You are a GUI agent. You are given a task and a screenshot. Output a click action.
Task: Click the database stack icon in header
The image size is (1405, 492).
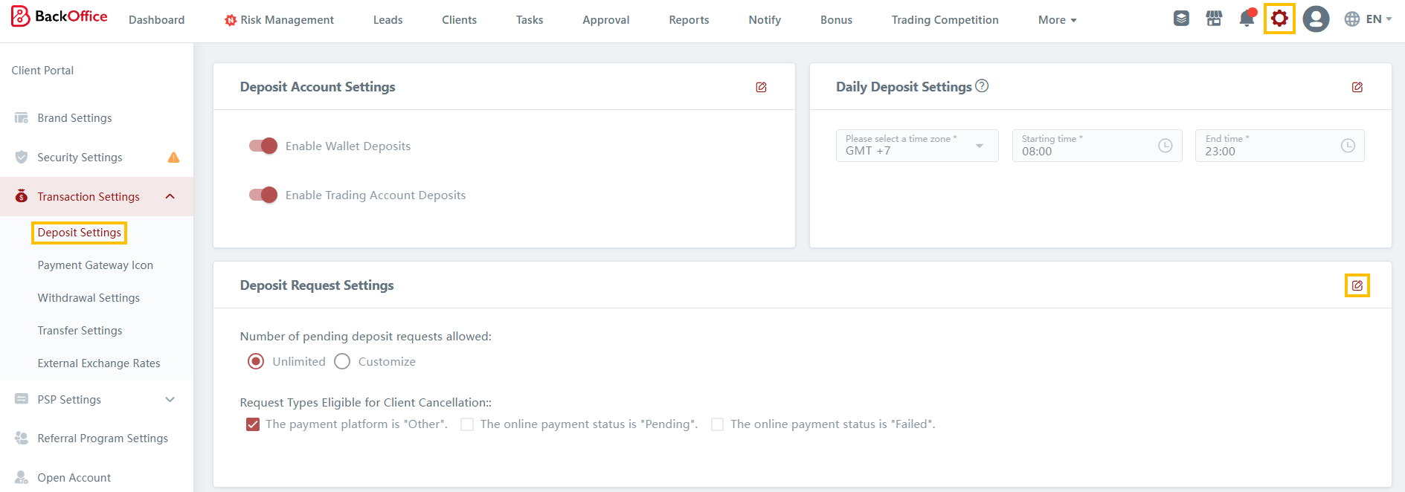point(1181,19)
